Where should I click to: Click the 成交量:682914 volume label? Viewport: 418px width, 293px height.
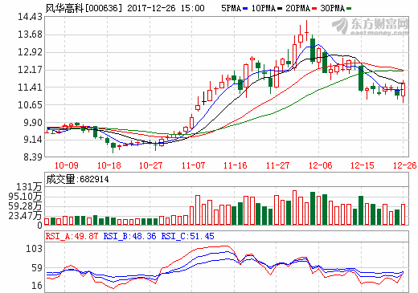click(x=77, y=179)
